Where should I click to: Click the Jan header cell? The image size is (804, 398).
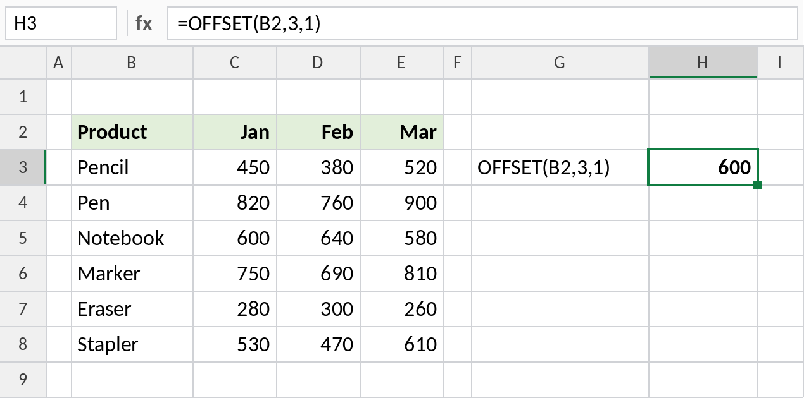click(235, 132)
